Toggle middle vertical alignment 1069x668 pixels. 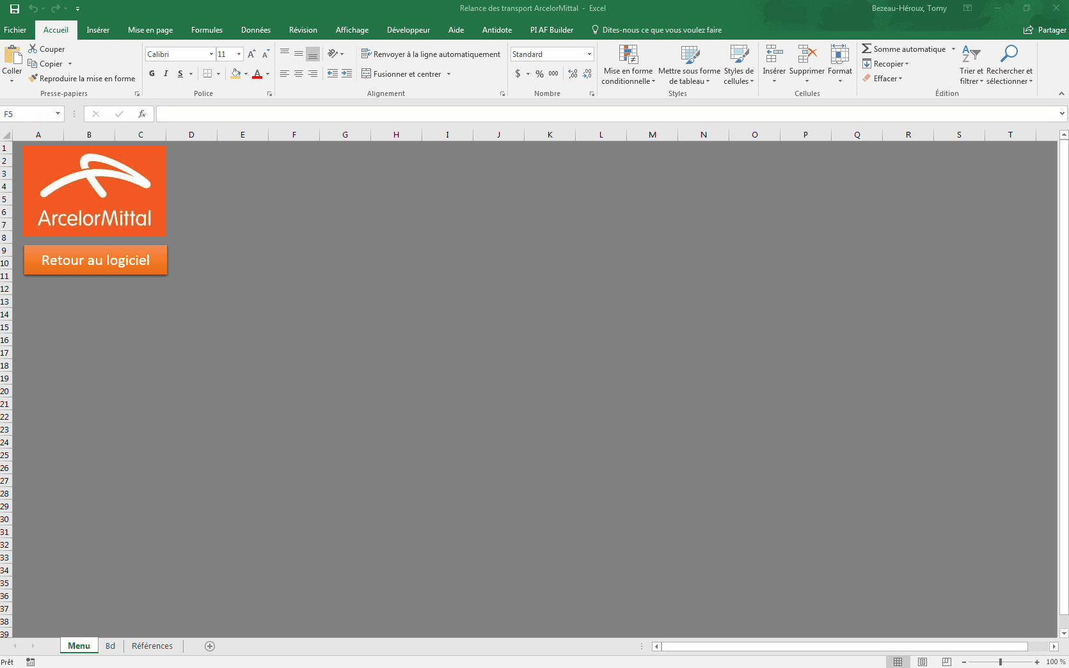[x=299, y=54]
